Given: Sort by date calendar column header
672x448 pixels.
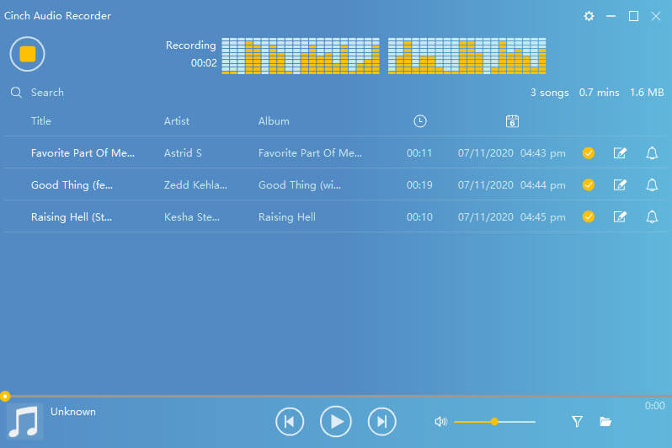Looking at the screenshot, I should pos(511,121).
